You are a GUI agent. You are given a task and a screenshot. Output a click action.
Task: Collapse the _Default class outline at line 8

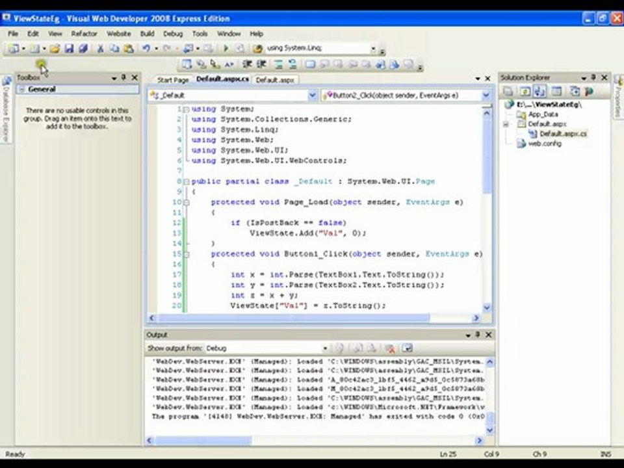(x=186, y=181)
